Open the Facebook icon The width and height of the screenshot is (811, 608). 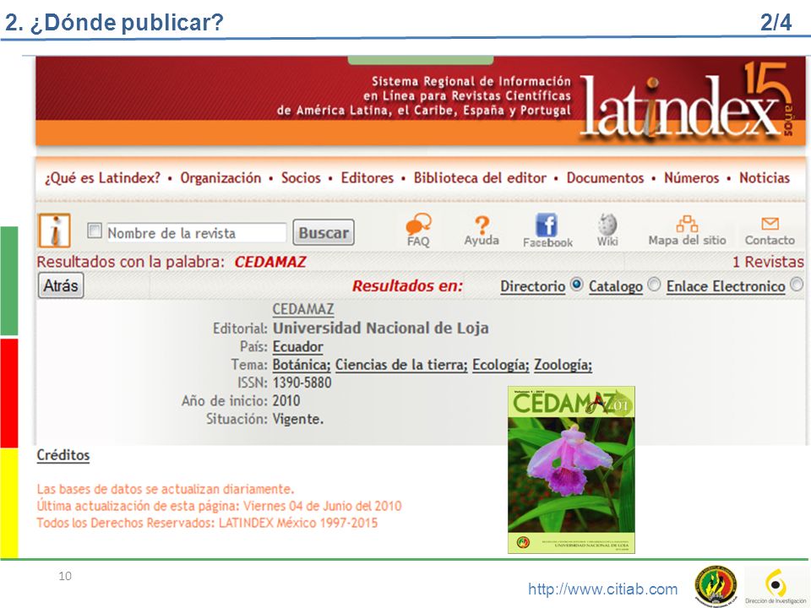tap(547, 225)
